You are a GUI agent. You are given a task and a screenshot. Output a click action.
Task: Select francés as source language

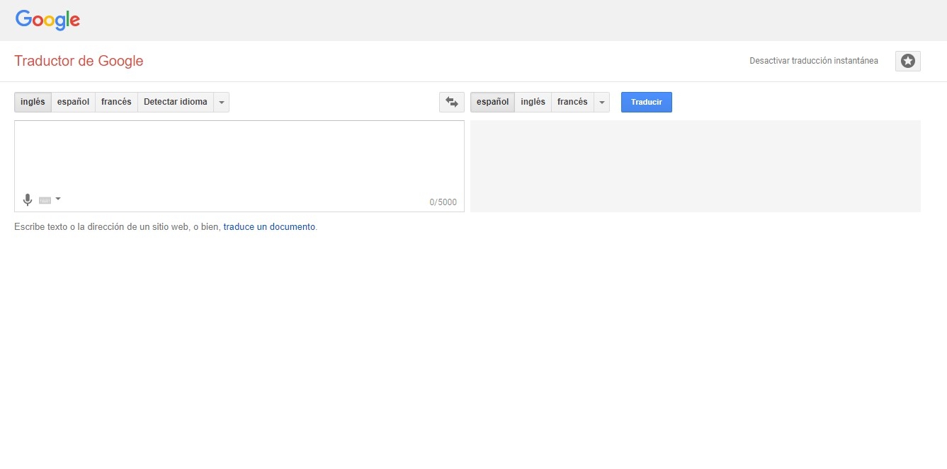[116, 102]
